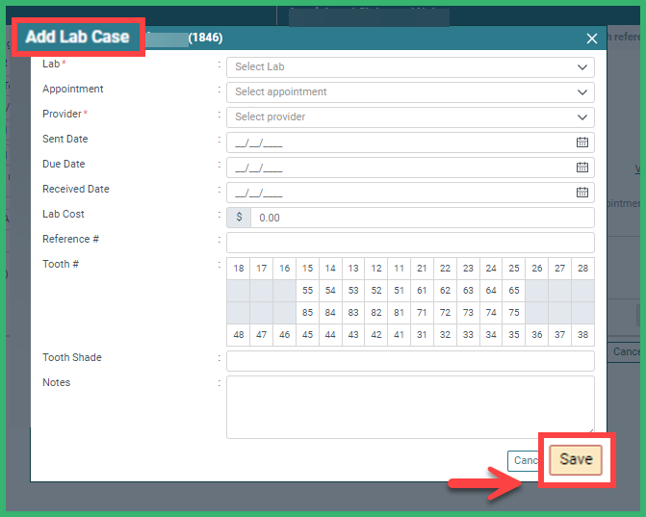Click the Tooth Shade input field
This screenshot has width=646, height=517.
point(410,361)
